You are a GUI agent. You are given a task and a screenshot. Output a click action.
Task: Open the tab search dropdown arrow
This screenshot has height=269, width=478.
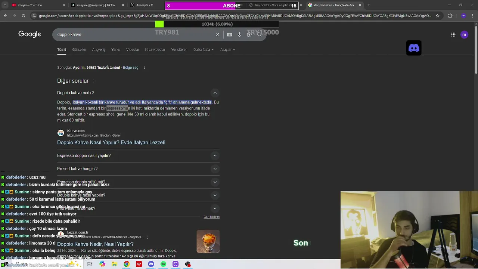pyautogui.click(x=5, y=5)
